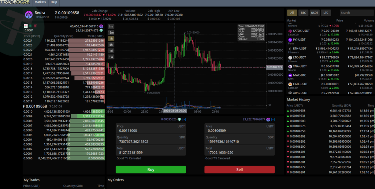Show only buy orders in order book
Screen dimensions: 375x189
point(31,26)
